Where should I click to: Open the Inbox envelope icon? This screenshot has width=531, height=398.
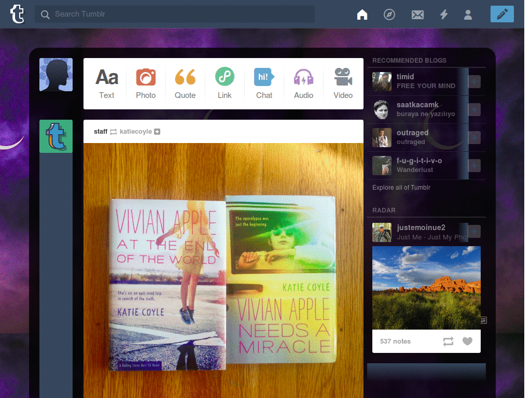pyautogui.click(x=417, y=15)
